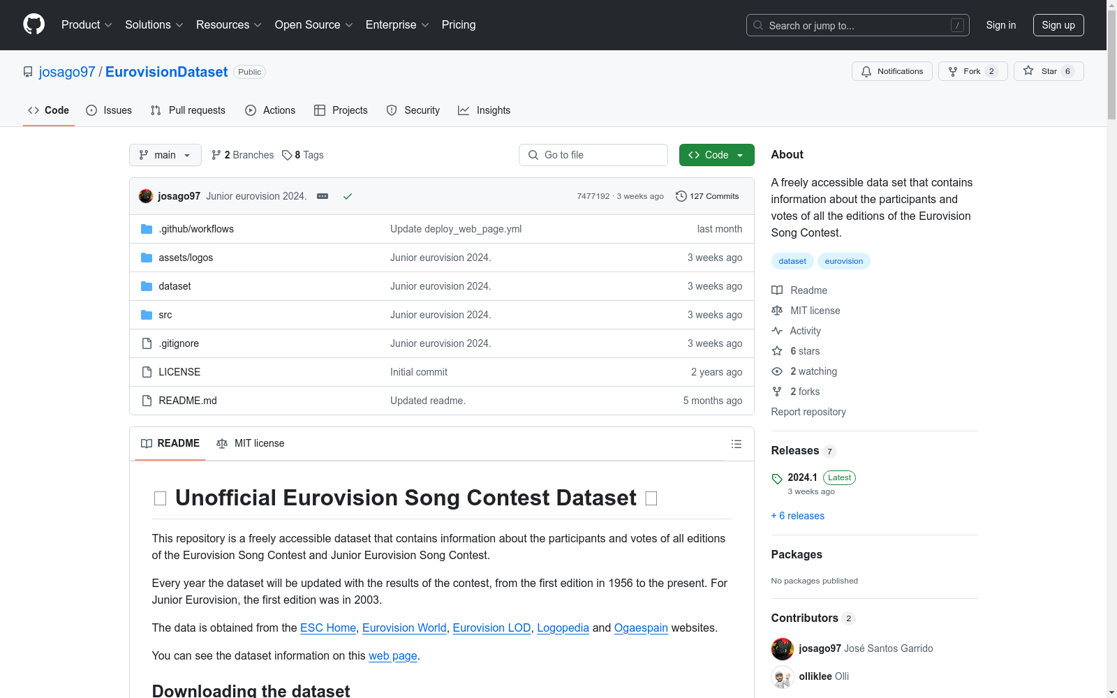The width and height of the screenshot is (1117, 698).
Task: Switch to the Actions tab
Action: click(270, 110)
